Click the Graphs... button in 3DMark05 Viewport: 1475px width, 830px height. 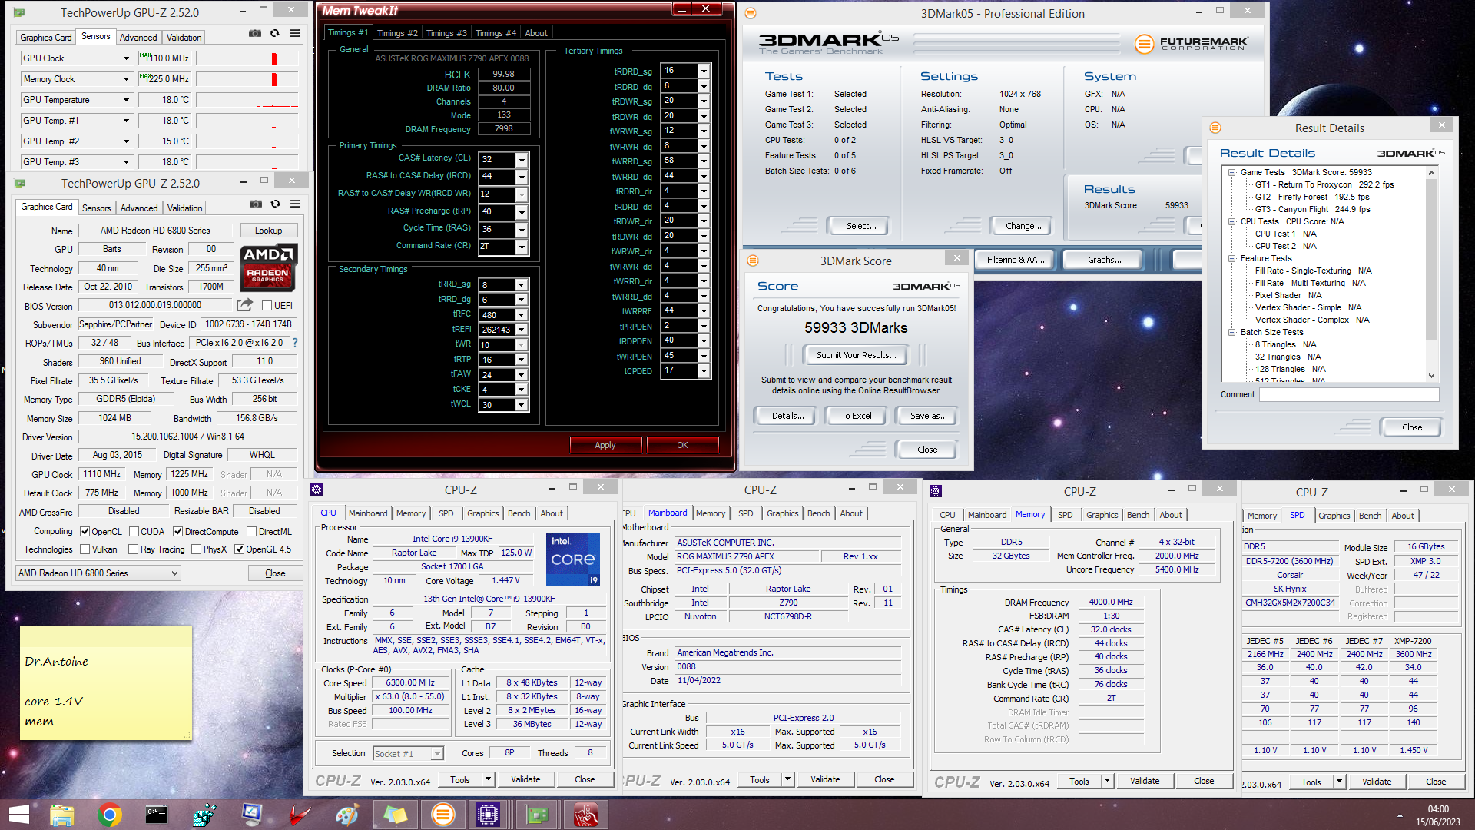[1104, 260]
